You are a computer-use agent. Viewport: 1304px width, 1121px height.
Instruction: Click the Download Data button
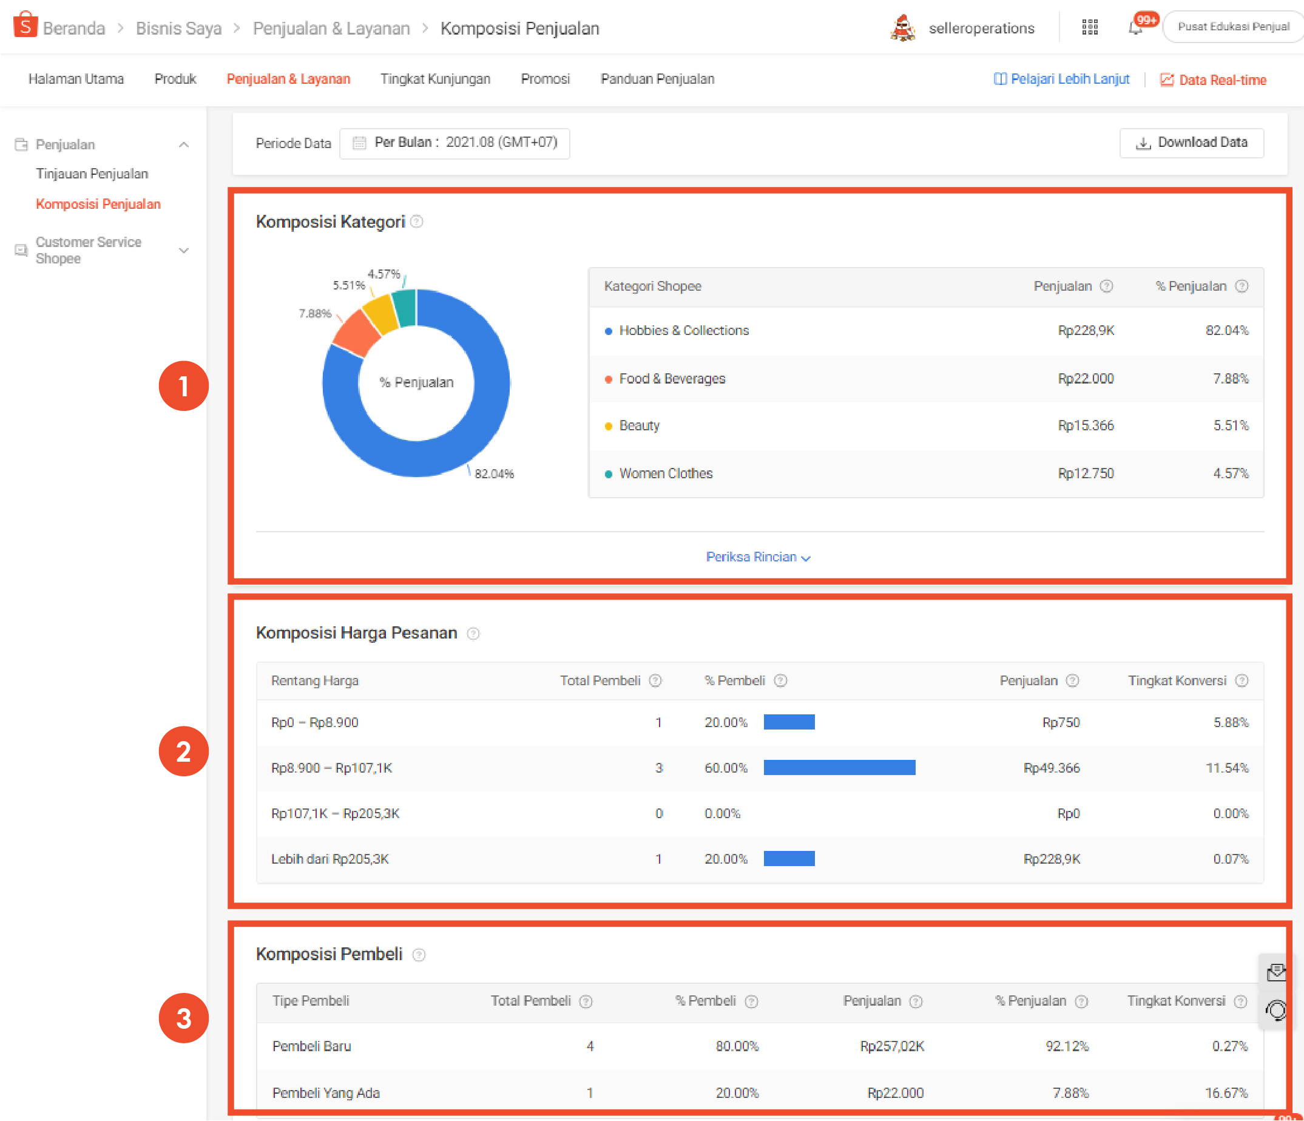click(1191, 143)
